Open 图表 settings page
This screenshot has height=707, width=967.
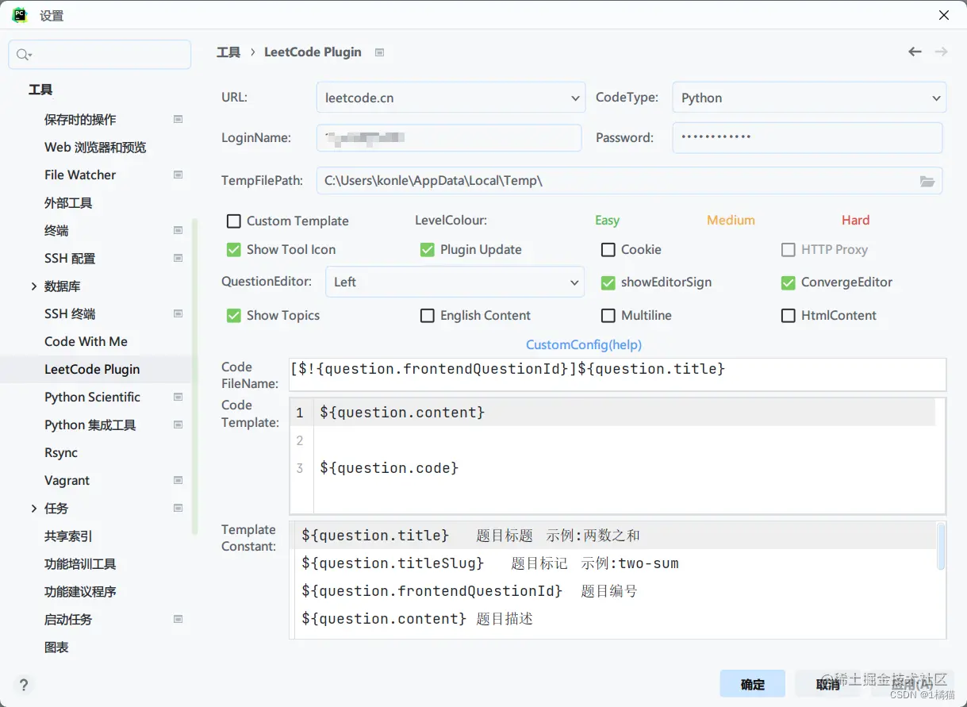(x=56, y=647)
